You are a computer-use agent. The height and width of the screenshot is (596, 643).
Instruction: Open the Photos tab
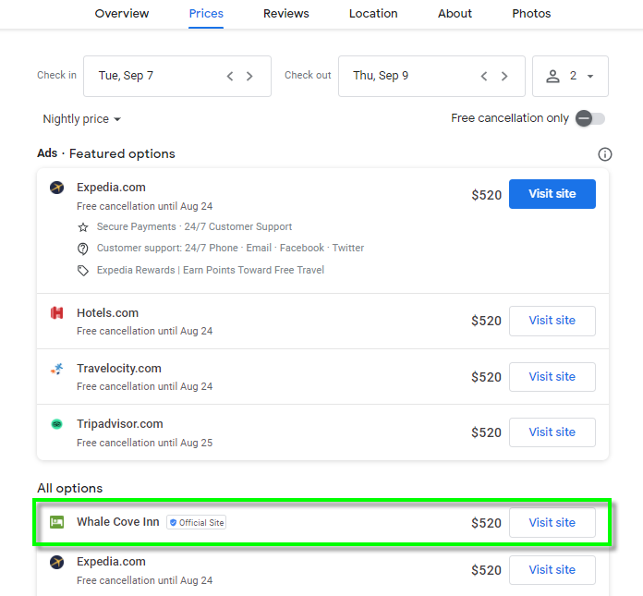click(x=531, y=14)
